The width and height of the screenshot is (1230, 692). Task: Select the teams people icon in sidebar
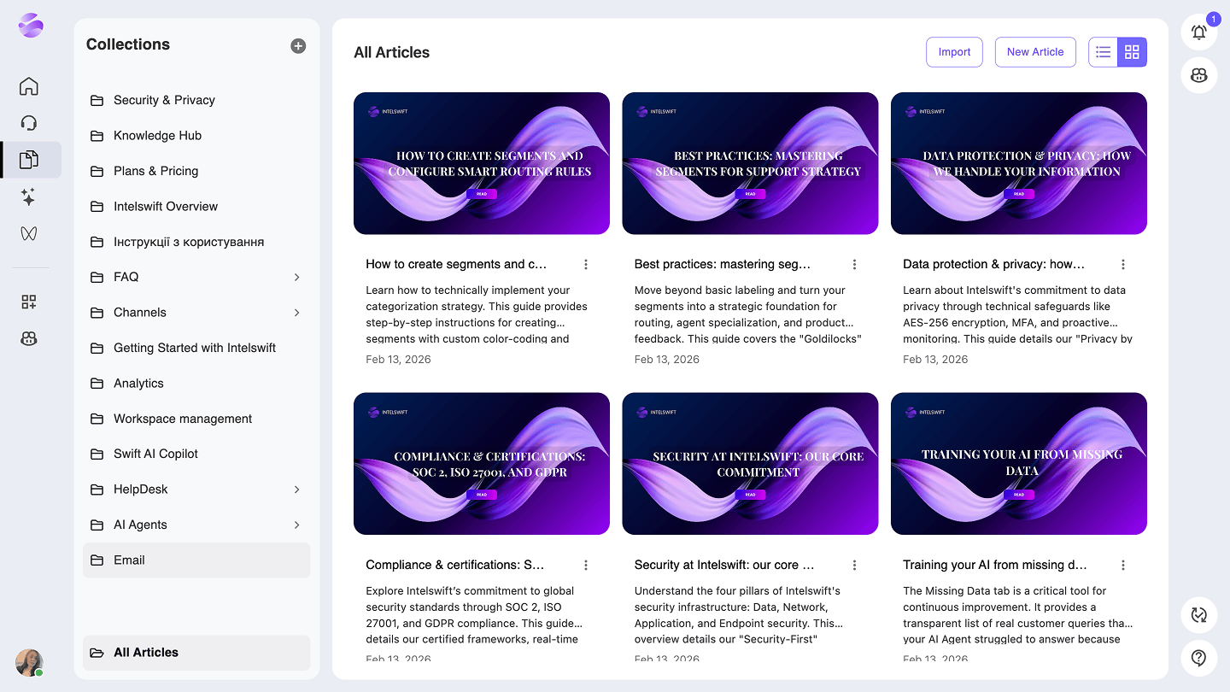[28, 338]
